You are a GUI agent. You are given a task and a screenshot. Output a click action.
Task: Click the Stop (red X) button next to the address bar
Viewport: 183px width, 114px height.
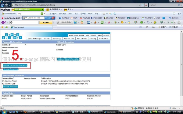[146, 5]
